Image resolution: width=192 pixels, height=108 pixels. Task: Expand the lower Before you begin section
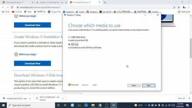pyautogui.click(x=25, y=54)
